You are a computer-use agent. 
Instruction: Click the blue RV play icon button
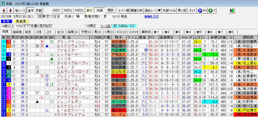pos(203,11)
